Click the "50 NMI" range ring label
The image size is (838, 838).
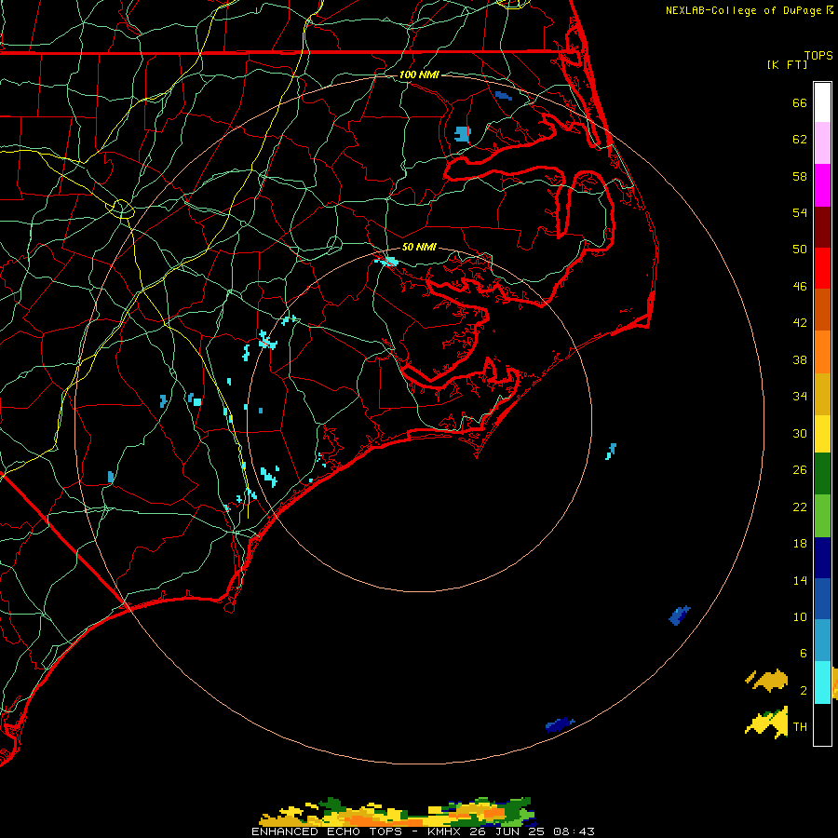click(x=419, y=247)
